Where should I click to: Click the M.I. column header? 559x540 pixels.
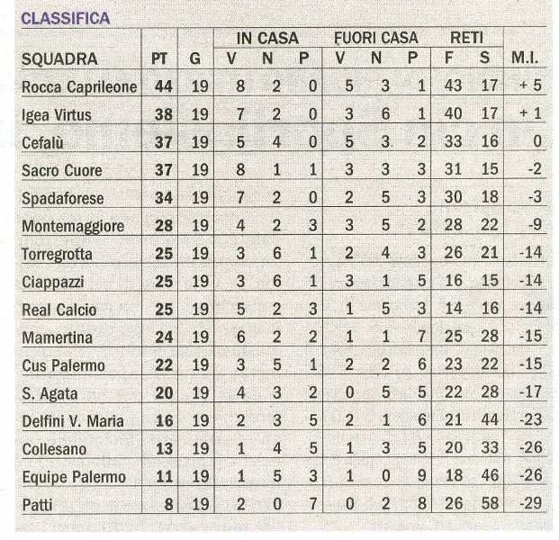pos(525,58)
